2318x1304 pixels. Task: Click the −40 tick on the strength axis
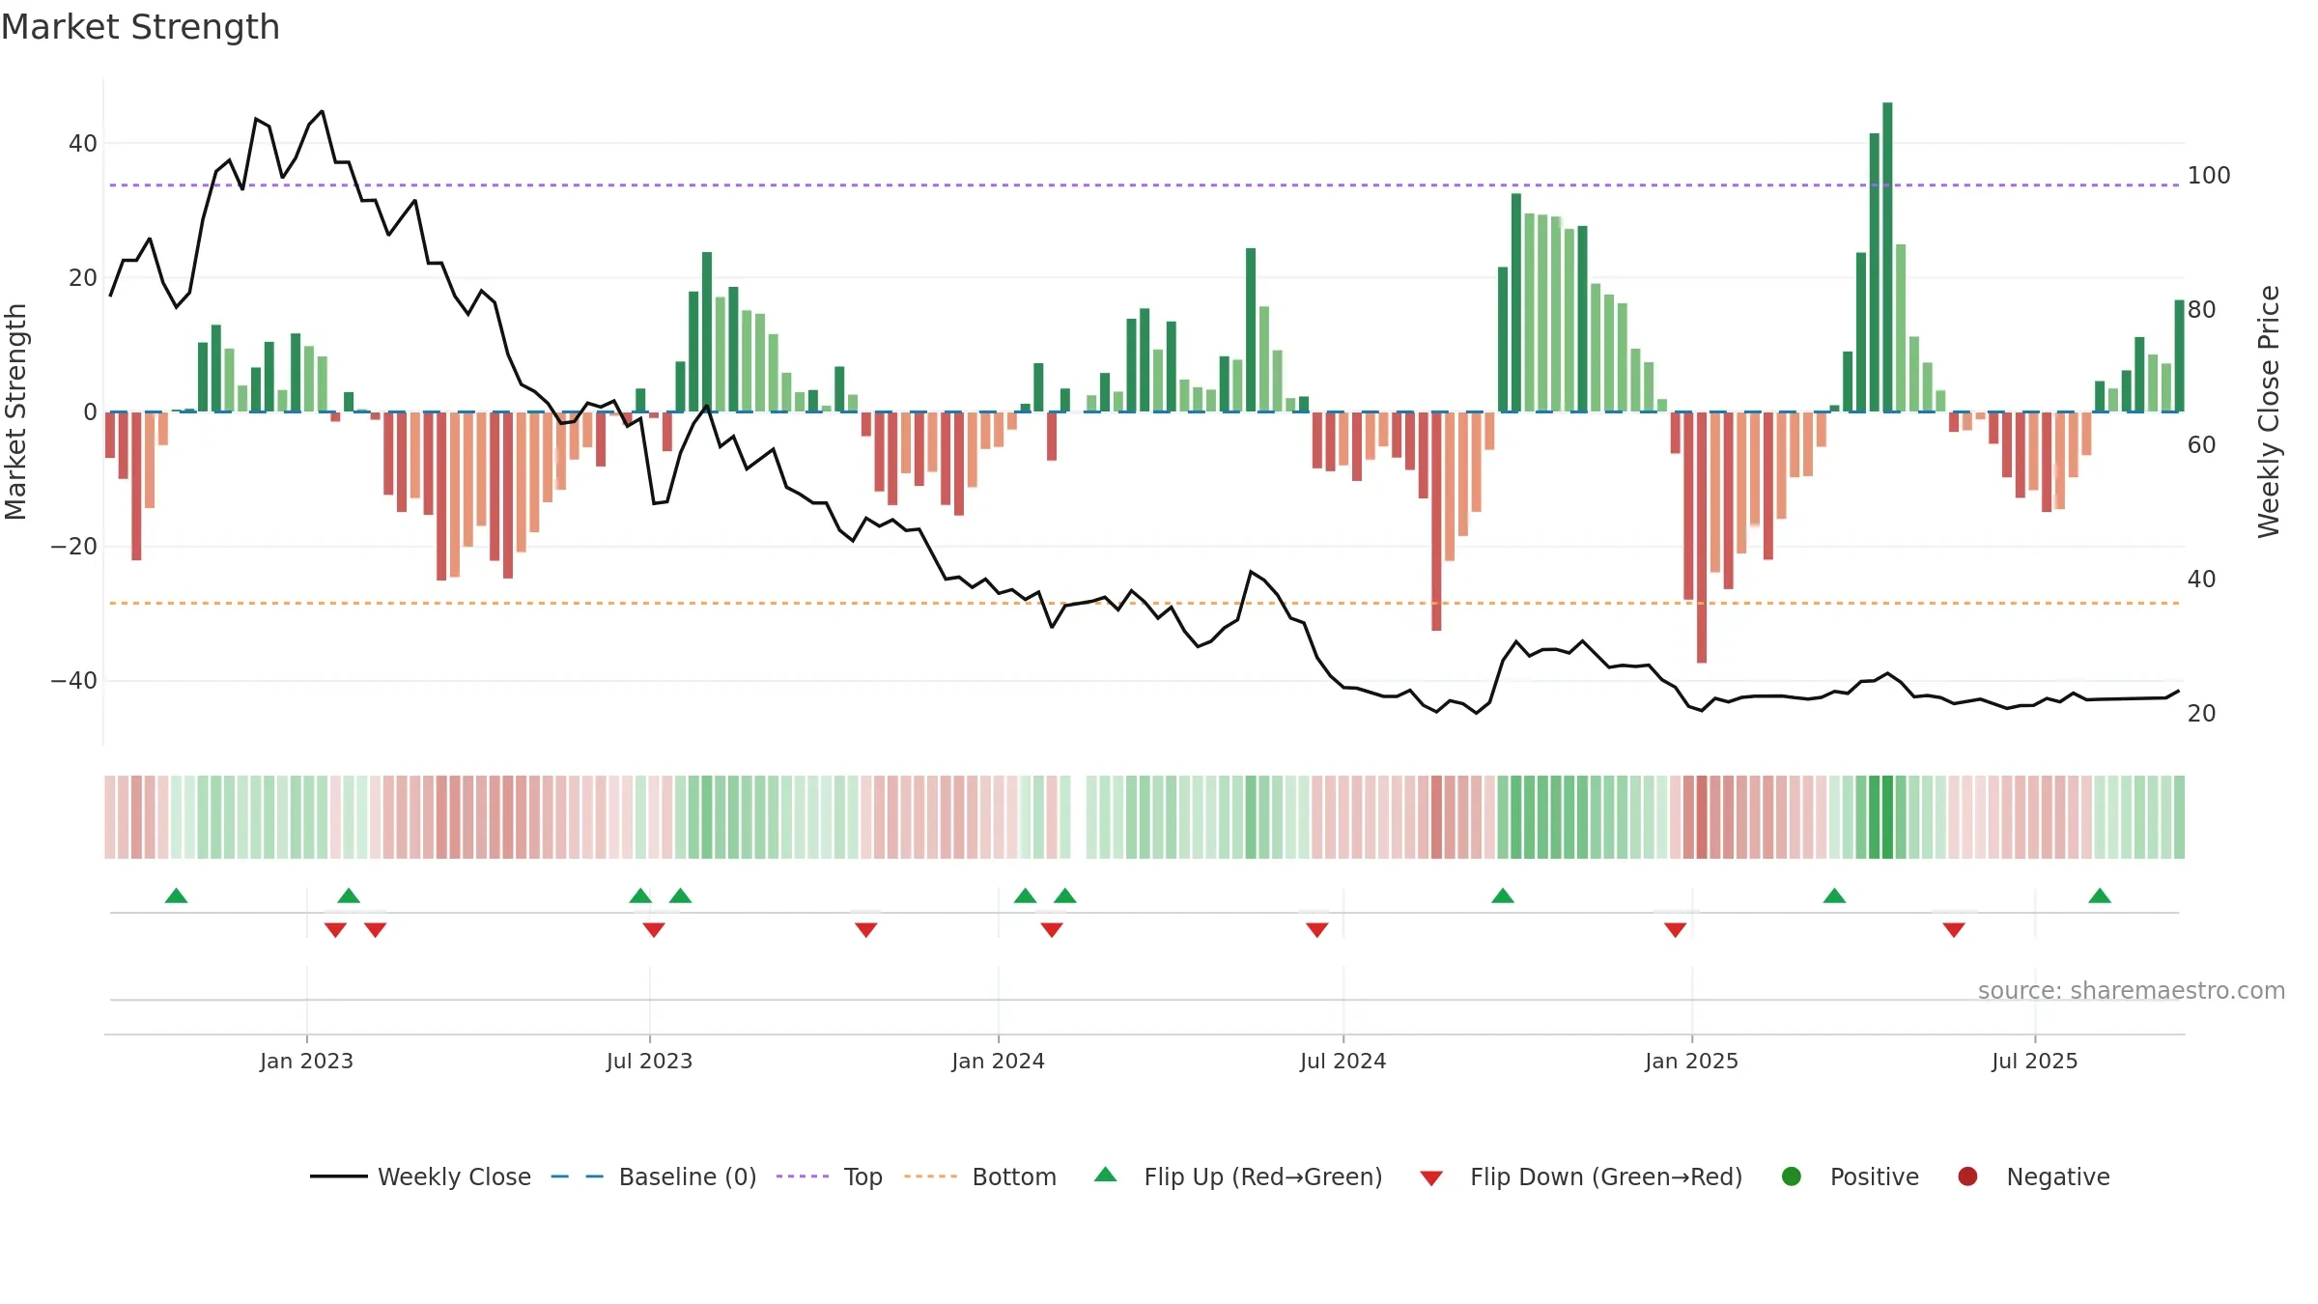click(x=74, y=681)
